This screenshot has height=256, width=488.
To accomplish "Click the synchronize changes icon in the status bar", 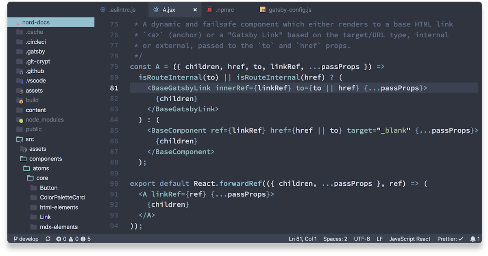I will coord(48,239).
